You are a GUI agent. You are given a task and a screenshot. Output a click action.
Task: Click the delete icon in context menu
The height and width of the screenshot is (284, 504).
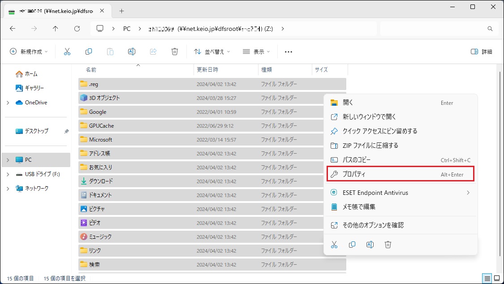point(388,245)
